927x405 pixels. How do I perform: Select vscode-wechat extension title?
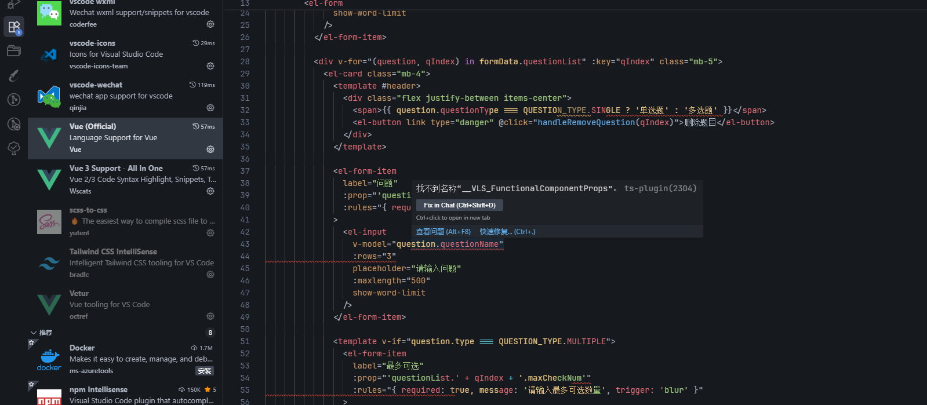[x=96, y=85]
